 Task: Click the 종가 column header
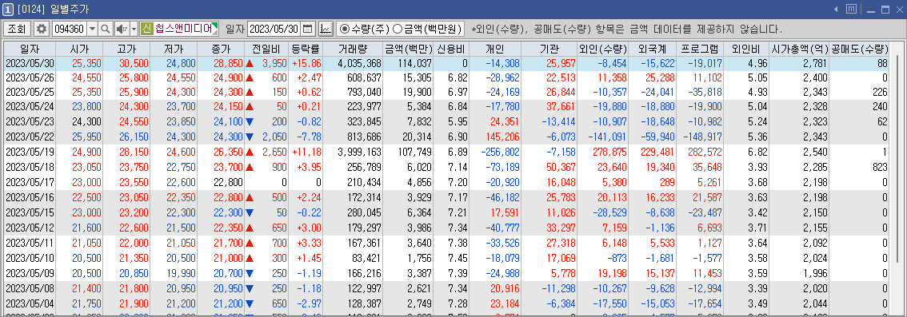[221, 49]
